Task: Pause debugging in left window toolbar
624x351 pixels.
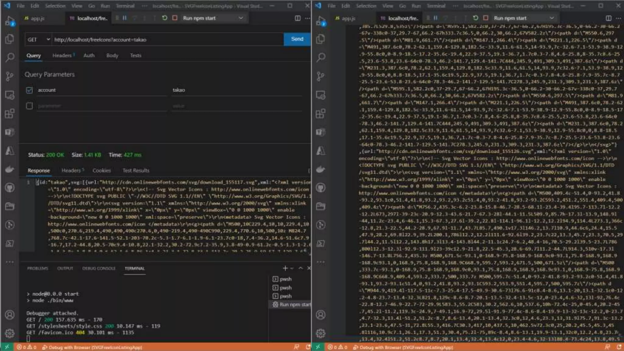Action: pos(125,18)
